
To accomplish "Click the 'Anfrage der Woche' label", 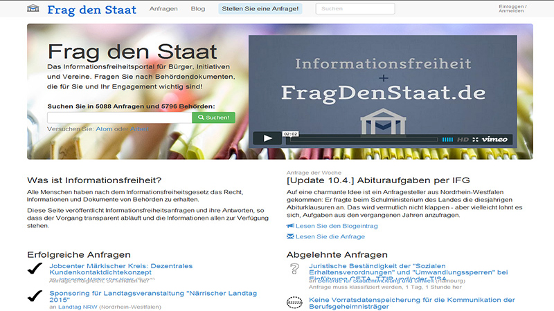I will [314, 173].
